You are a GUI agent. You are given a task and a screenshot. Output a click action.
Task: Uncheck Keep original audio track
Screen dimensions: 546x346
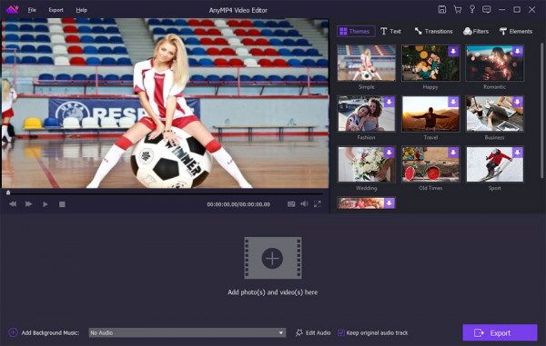[341, 332]
